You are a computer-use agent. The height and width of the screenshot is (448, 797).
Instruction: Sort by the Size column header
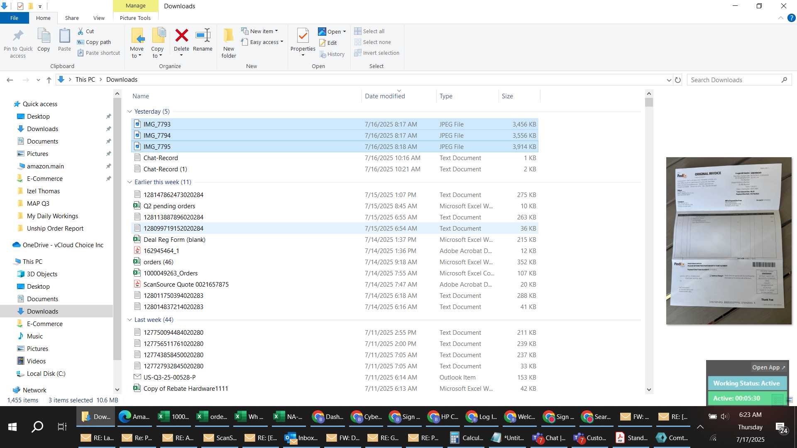(x=519, y=96)
